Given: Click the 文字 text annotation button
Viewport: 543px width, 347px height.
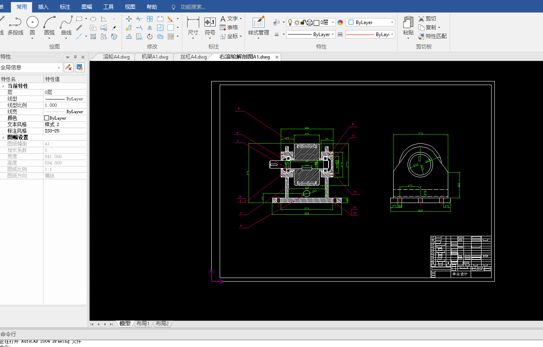Looking at the screenshot, I should tap(228, 19).
